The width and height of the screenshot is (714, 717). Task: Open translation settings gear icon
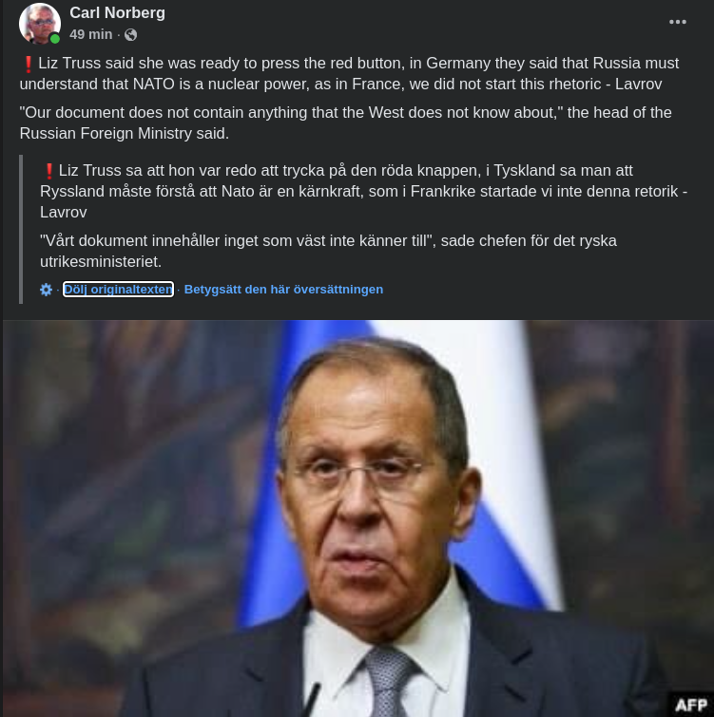click(x=46, y=290)
